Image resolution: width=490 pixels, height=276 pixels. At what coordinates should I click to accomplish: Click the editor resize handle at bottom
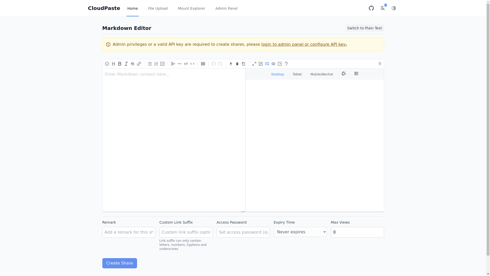point(243,212)
